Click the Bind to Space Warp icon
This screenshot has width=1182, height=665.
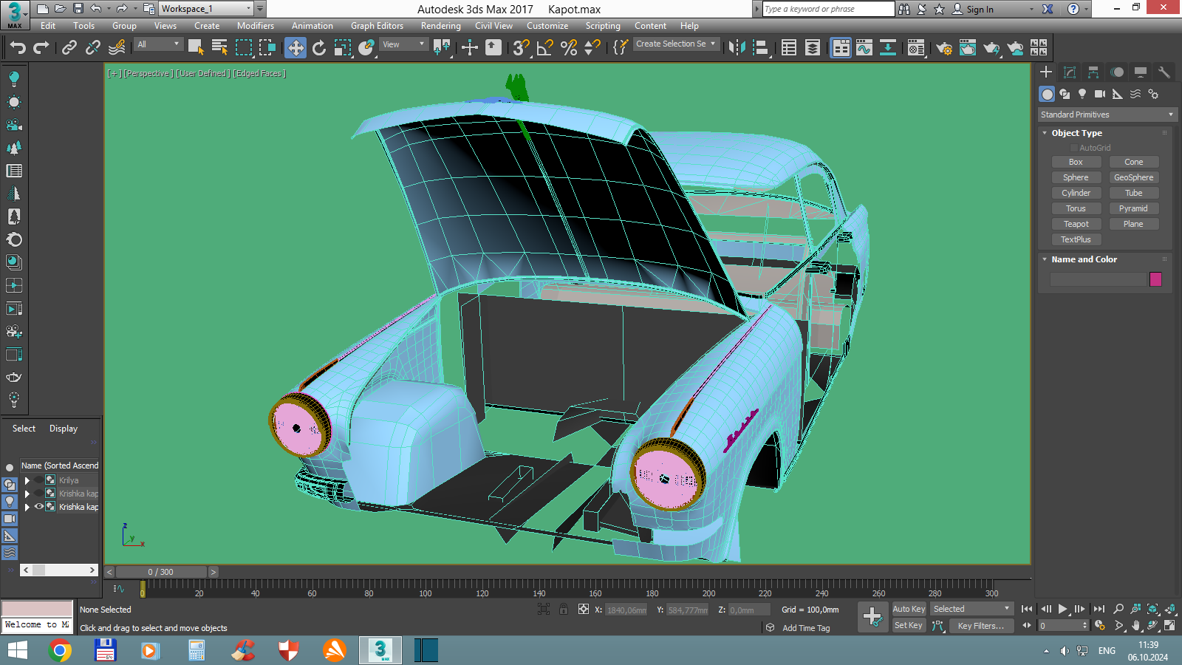[117, 48]
